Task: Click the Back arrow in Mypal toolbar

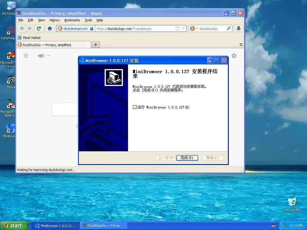Action: pyautogui.click(x=22, y=28)
